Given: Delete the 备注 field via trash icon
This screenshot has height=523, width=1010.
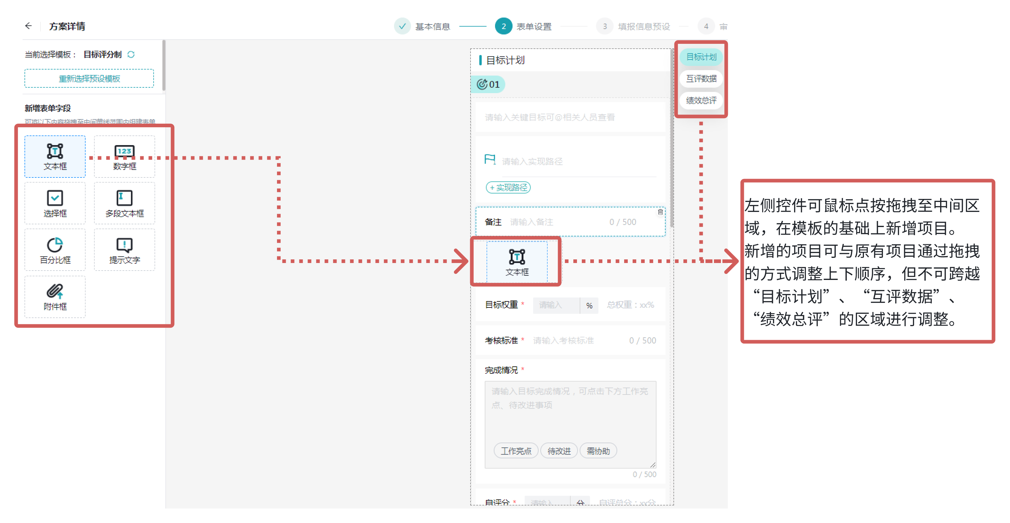Looking at the screenshot, I should [x=660, y=212].
